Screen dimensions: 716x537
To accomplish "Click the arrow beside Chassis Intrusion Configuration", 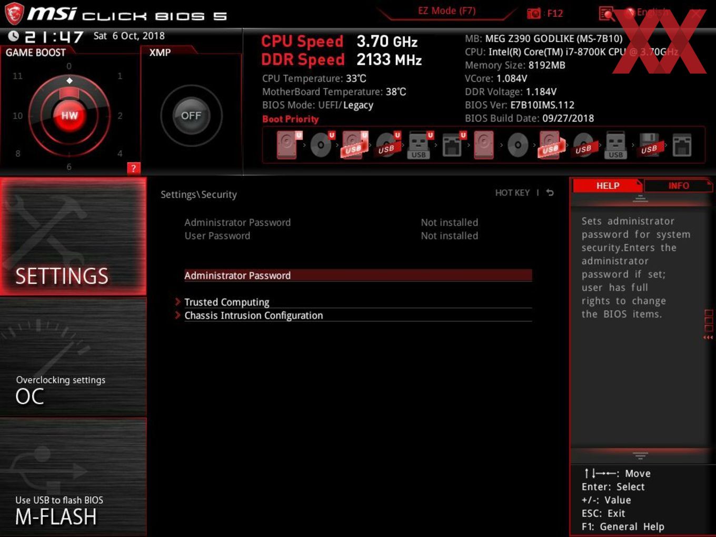I will coord(178,315).
